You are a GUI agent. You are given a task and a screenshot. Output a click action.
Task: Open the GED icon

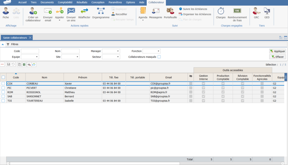coord(267,11)
